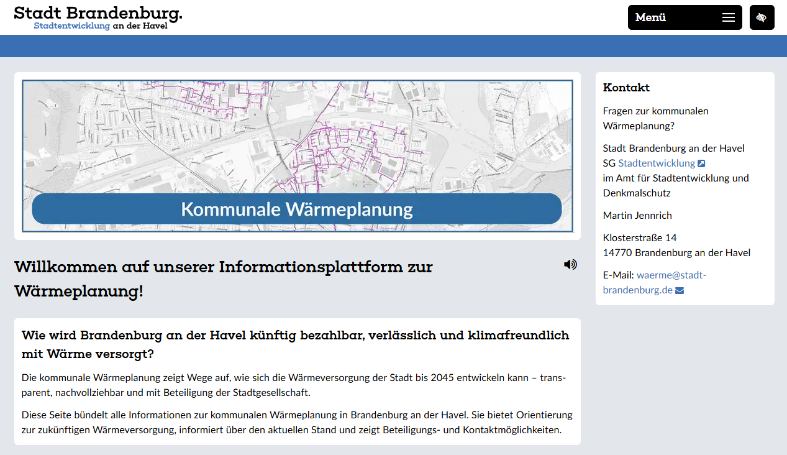Click the welcome heading 'Willkommen auf unserer Informationsplattform'
The image size is (787, 455).
pos(224,267)
